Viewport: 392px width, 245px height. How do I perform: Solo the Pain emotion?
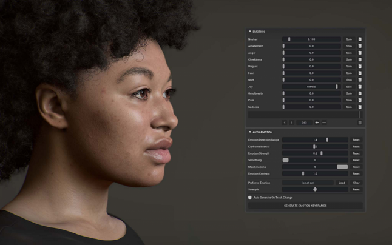[x=349, y=100]
